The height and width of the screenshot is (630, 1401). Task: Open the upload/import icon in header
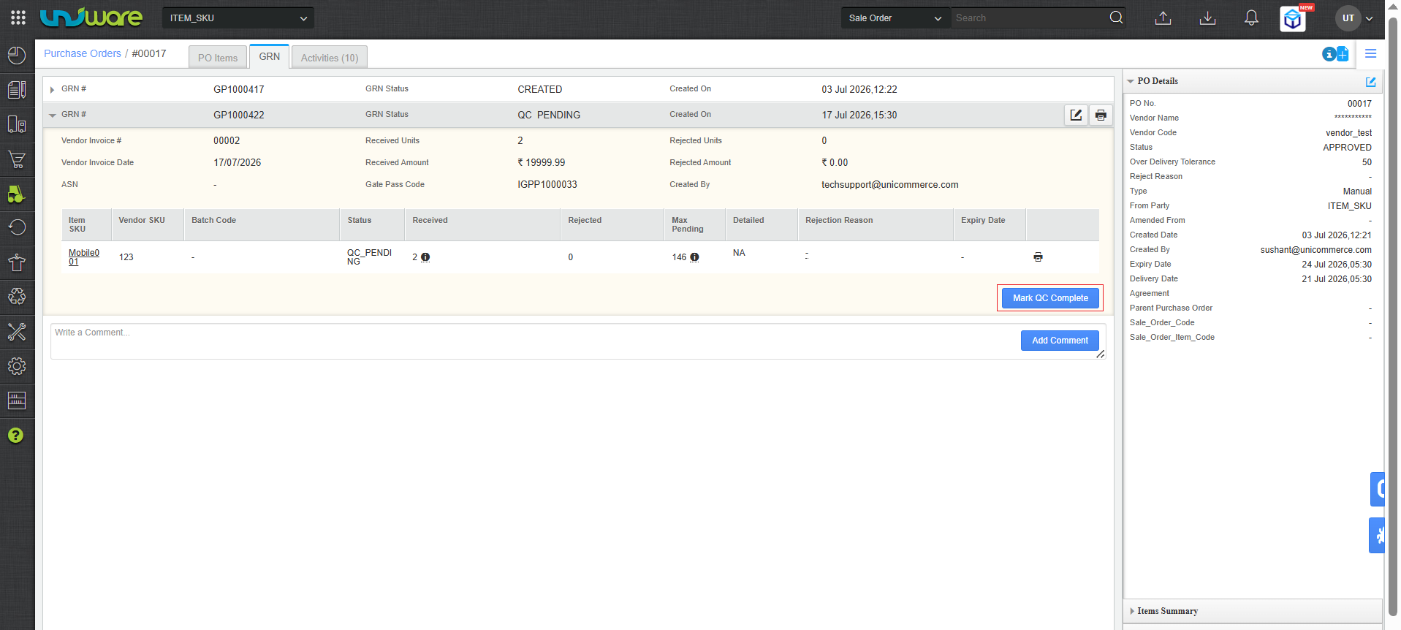[1163, 18]
